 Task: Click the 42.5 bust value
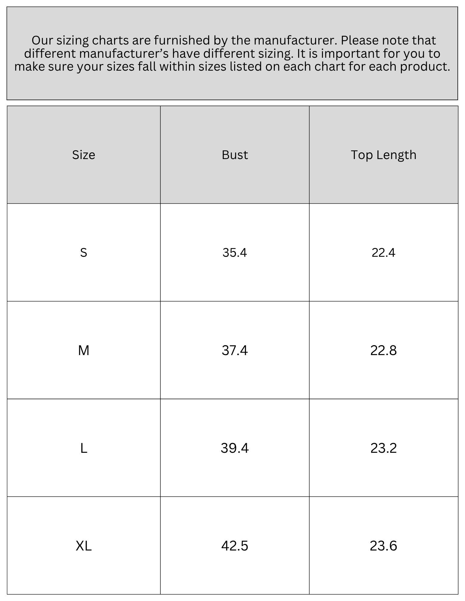click(235, 546)
